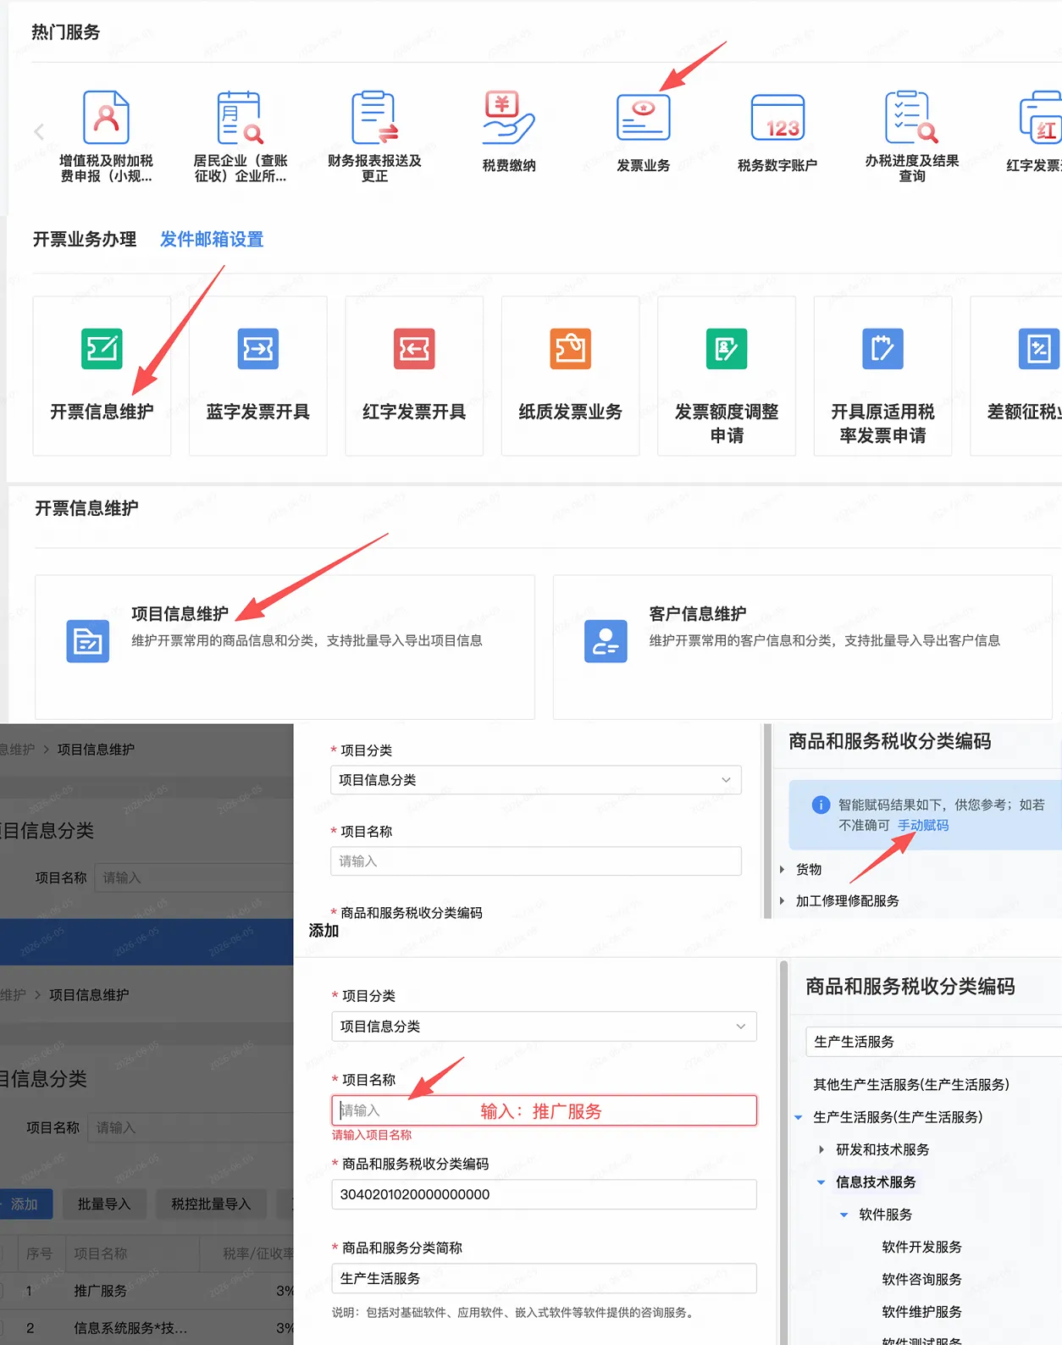Open 差额征税 icon card
The image size is (1062, 1345).
point(1039,349)
